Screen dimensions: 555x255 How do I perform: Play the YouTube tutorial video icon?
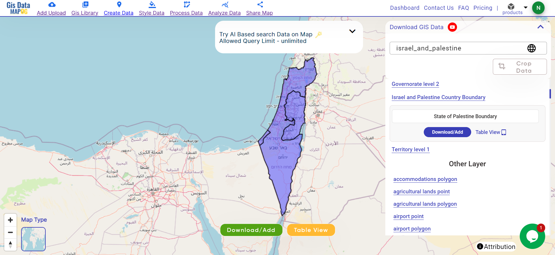452,27
